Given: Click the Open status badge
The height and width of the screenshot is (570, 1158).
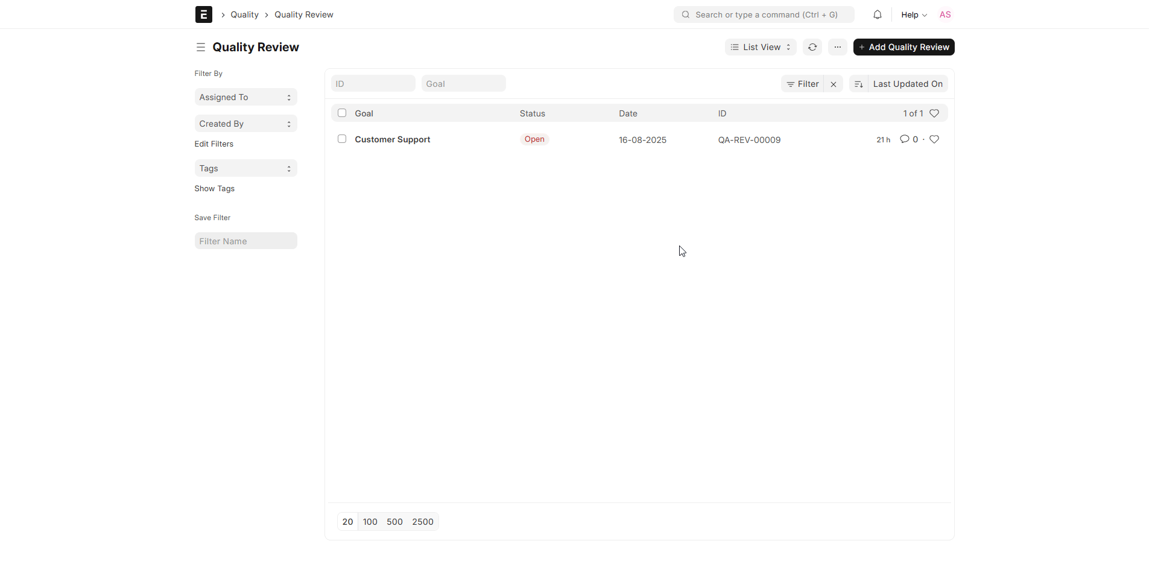Looking at the screenshot, I should pyautogui.click(x=534, y=139).
